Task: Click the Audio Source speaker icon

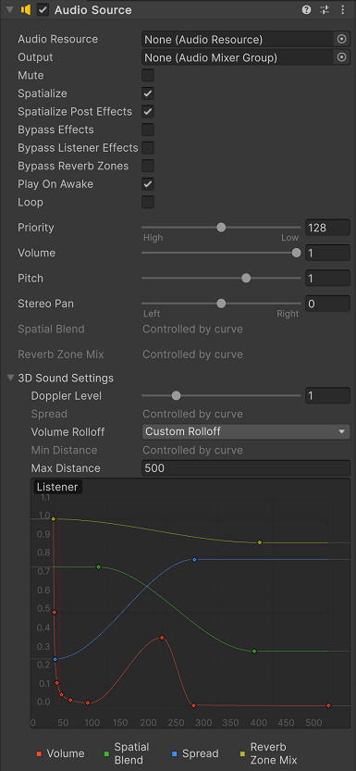Action: coord(26,10)
